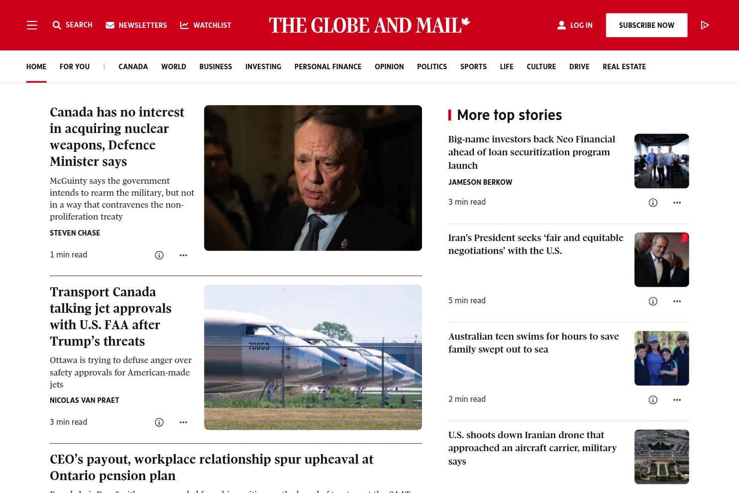739x493 pixels.
Task: Open the ellipsis menu on Australian teen story
Action: 677,399
